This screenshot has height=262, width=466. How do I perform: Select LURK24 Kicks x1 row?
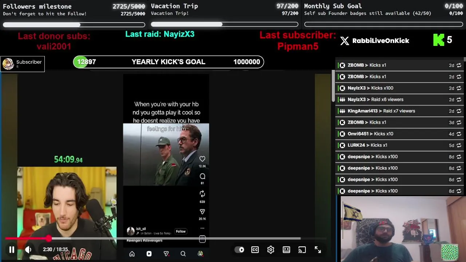coord(399,145)
